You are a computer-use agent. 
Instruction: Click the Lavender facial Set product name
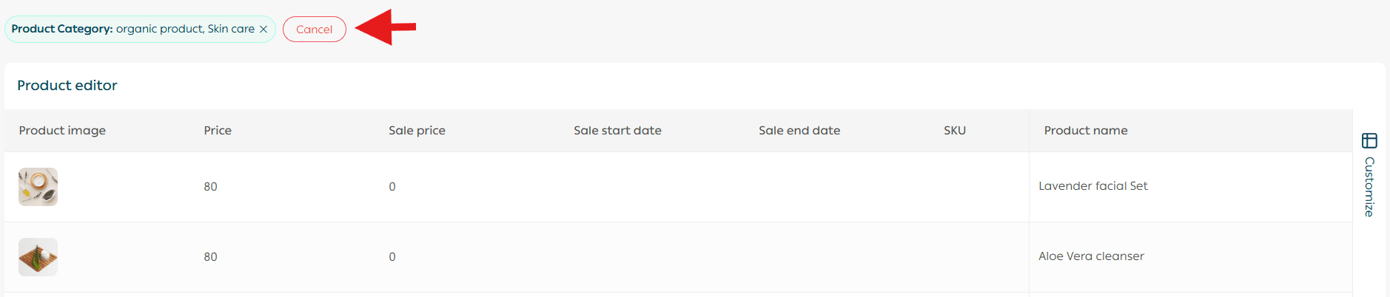(x=1092, y=186)
